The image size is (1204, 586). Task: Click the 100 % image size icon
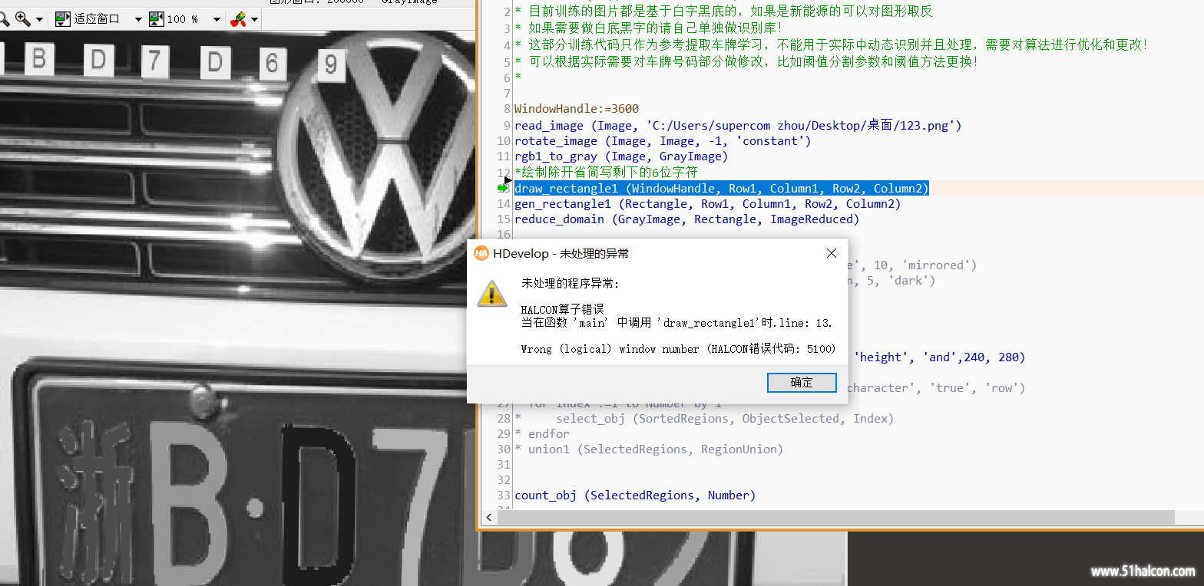[157, 18]
